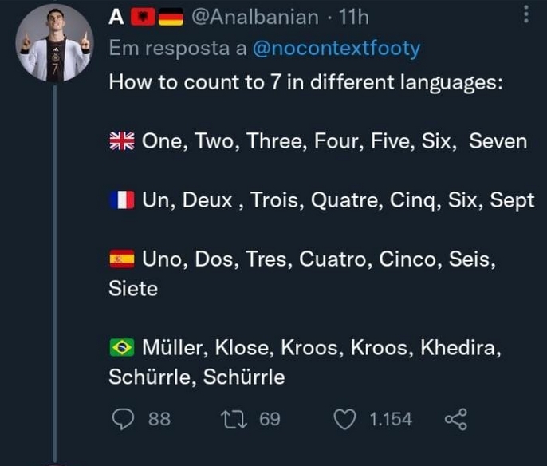Click the French flag emoji
Viewport: 547px width, 466px height.
click(122, 199)
